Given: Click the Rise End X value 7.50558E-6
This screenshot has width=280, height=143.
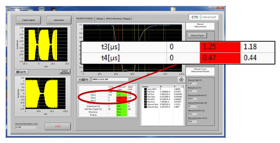Looking at the screenshot, I should point(164,102).
